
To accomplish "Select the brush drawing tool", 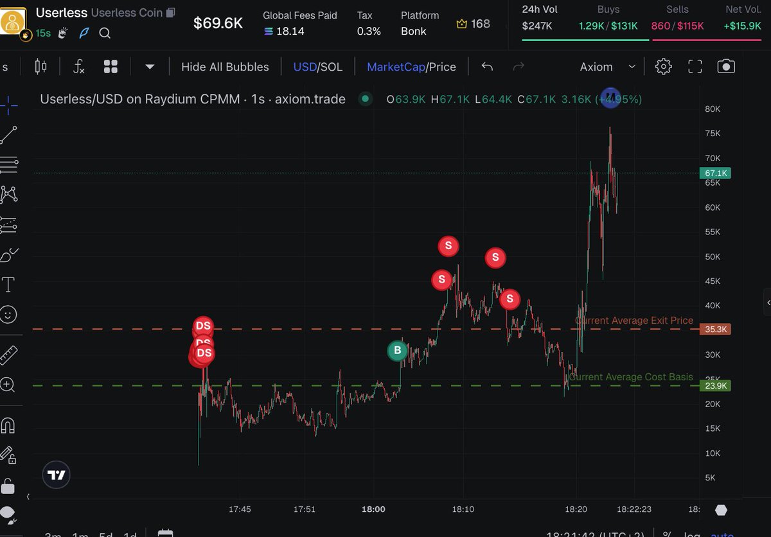I will (x=9, y=254).
